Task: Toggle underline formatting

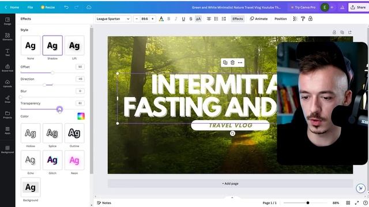Action: [x=183, y=19]
